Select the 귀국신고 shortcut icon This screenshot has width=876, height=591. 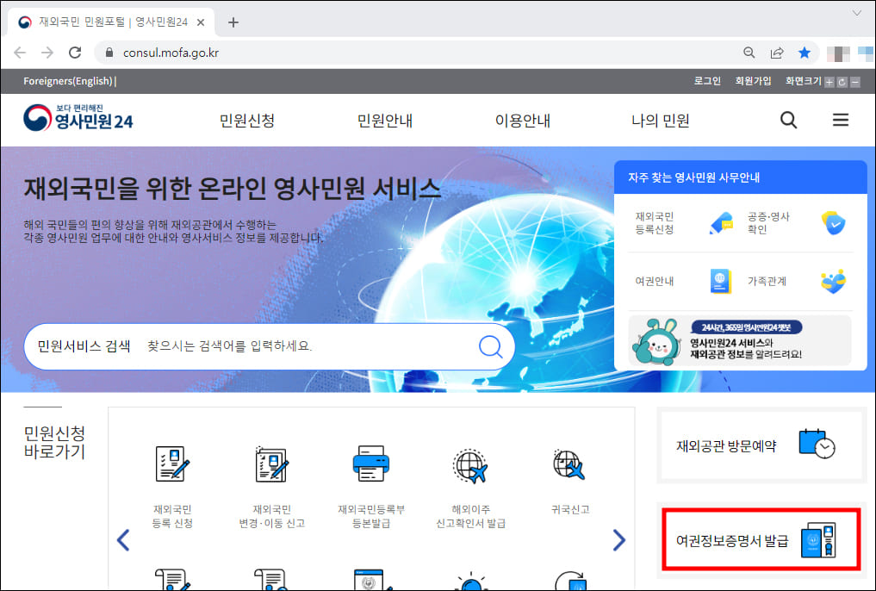(567, 463)
